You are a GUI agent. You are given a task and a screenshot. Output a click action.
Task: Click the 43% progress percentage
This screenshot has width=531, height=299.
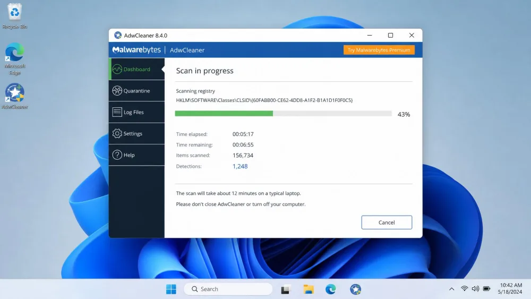click(404, 115)
